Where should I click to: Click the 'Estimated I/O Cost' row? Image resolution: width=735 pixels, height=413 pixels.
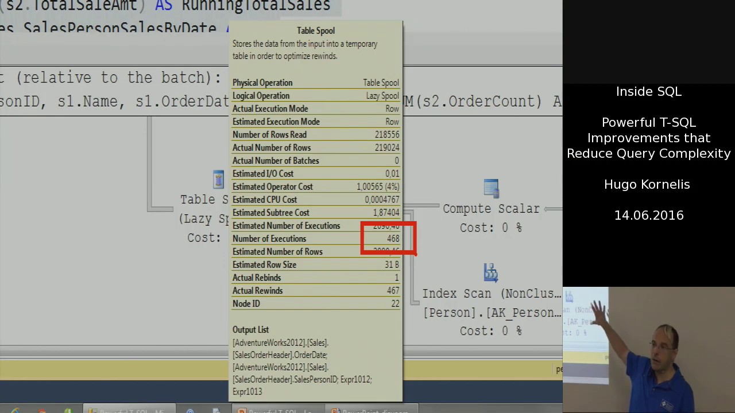click(x=316, y=174)
